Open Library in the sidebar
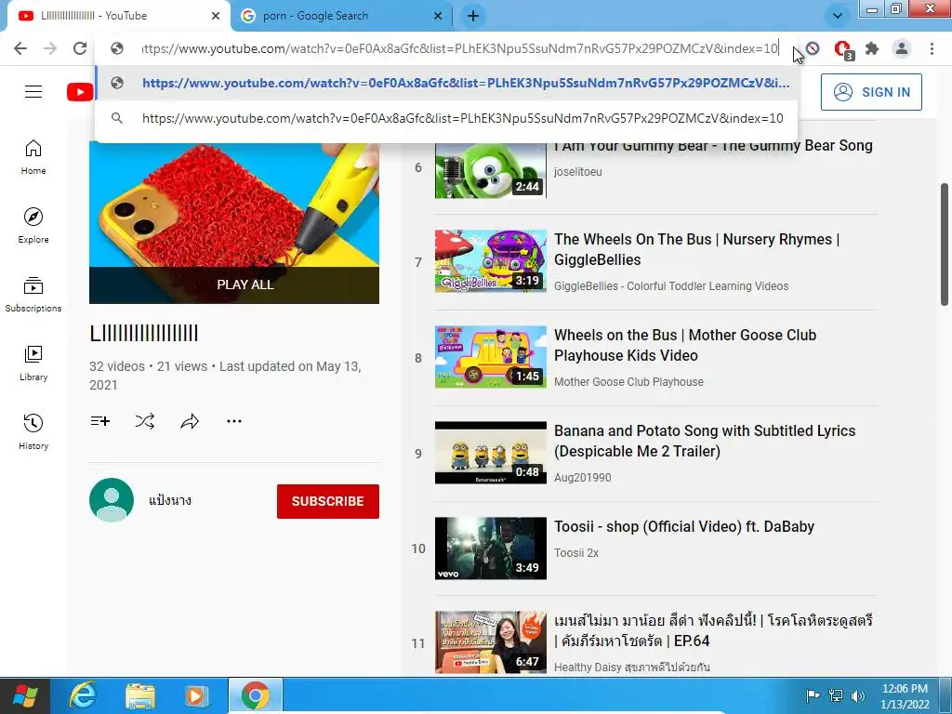The image size is (952, 714). (33, 364)
